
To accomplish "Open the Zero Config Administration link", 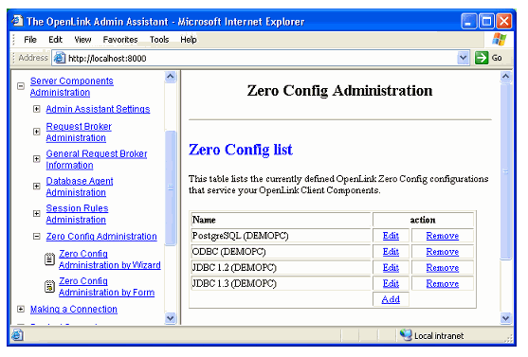I will pos(101,236).
